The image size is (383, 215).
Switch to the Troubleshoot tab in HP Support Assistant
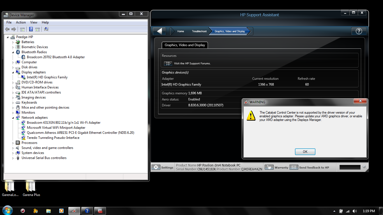[x=199, y=31]
